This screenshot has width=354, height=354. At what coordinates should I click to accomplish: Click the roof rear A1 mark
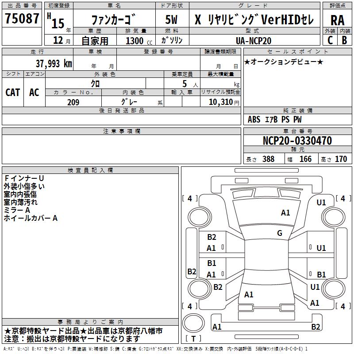click(x=249, y=294)
